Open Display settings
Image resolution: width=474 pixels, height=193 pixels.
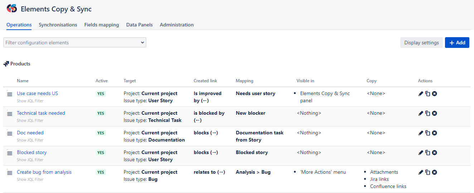(x=421, y=43)
